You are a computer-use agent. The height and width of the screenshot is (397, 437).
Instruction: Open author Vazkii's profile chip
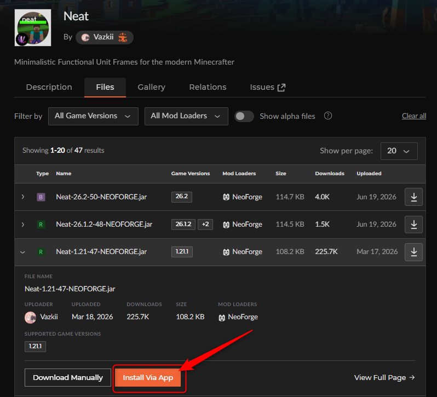click(104, 37)
